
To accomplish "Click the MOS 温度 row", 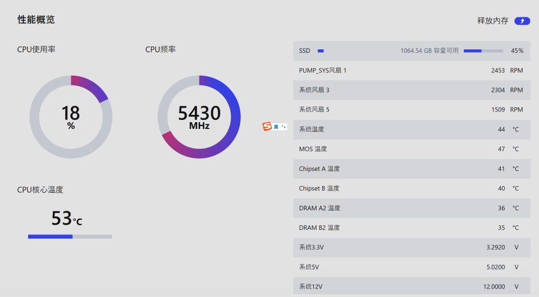I will (411, 149).
